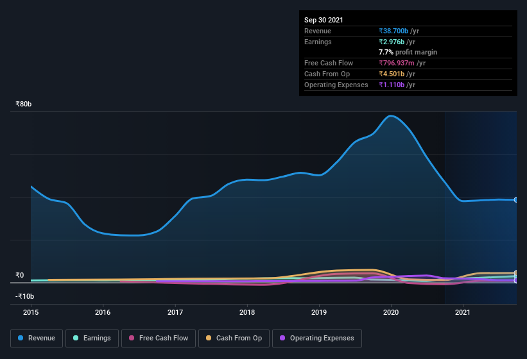The image size is (527, 359).
Task: Click the 2015 x-axis label
Action: (31, 312)
